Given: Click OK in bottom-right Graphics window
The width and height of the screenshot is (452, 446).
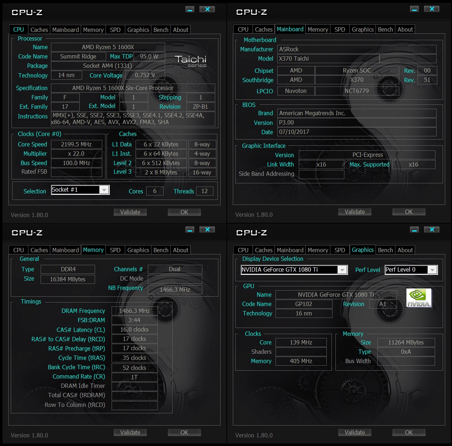Looking at the screenshot, I should tap(409, 432).
